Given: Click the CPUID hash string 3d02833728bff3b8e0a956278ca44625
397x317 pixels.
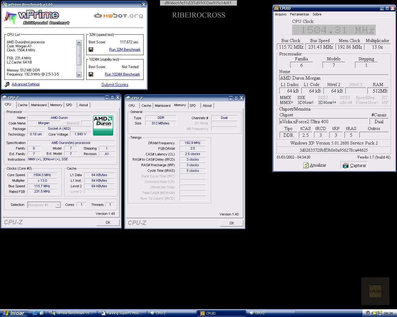Looking at the screenshot, I should 334,150.
